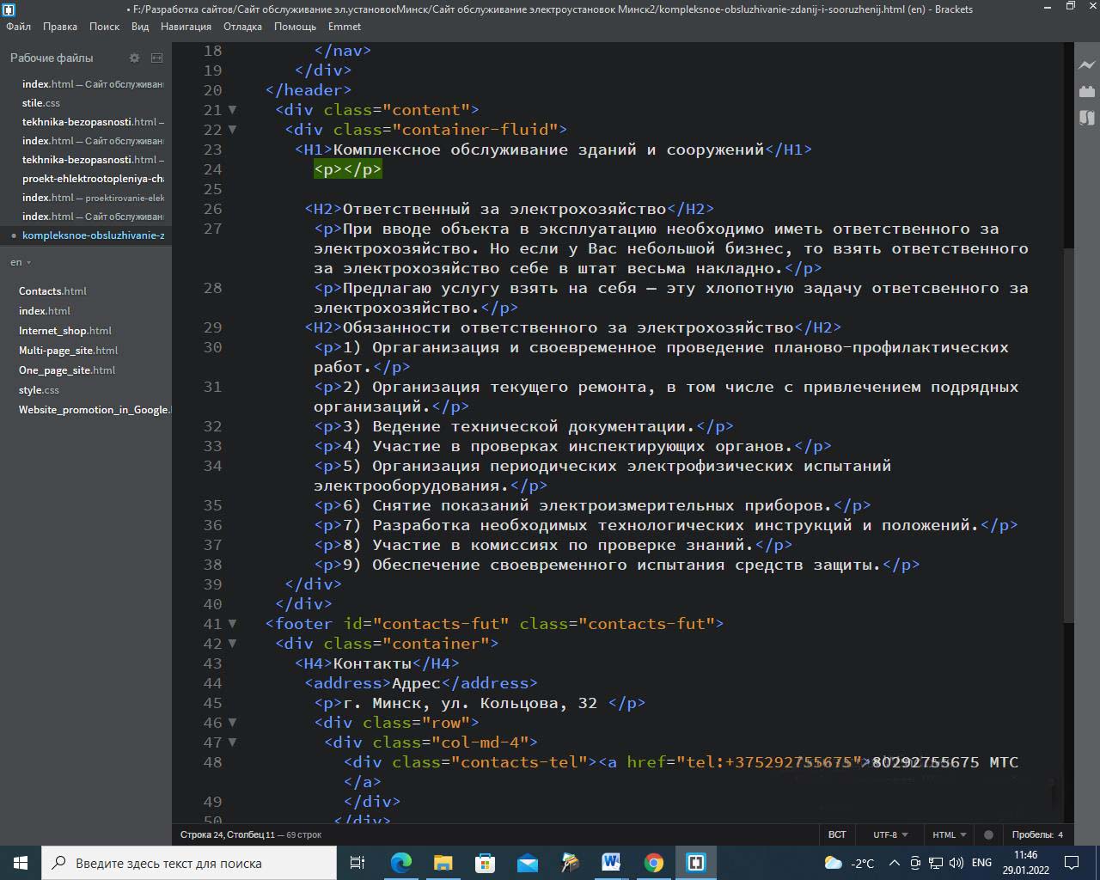This screenshot has height=880, width=1100.
Task: Collapse the content div at line 21
Action: point(232,110)
